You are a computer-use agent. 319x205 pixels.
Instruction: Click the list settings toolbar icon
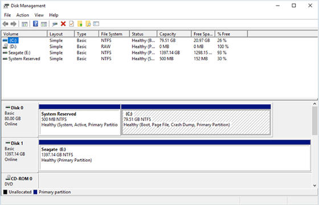pos(96,24)
